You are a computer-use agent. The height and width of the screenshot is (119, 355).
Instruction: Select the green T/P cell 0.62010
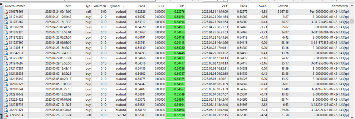tap(176, 115)
